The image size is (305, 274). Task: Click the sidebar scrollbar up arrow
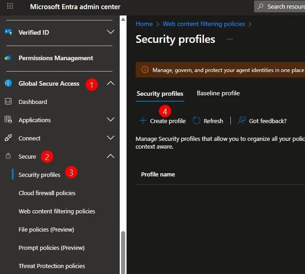pos(123,19)
